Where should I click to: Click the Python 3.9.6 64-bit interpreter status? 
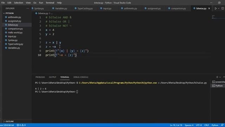(x=7, y=125)
